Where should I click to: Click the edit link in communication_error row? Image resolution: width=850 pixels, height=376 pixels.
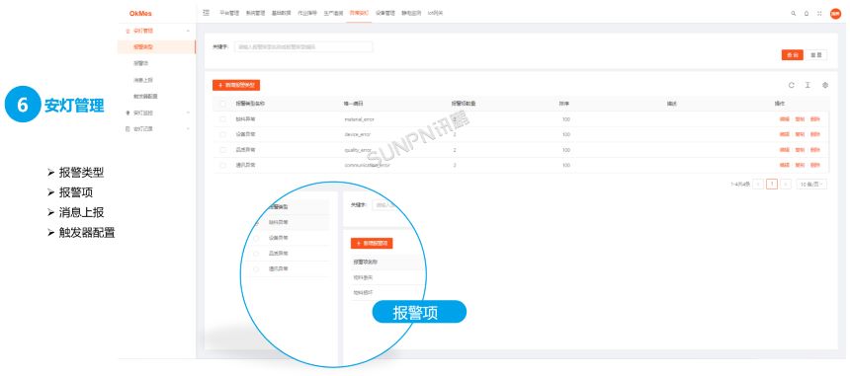coord(785,165)
